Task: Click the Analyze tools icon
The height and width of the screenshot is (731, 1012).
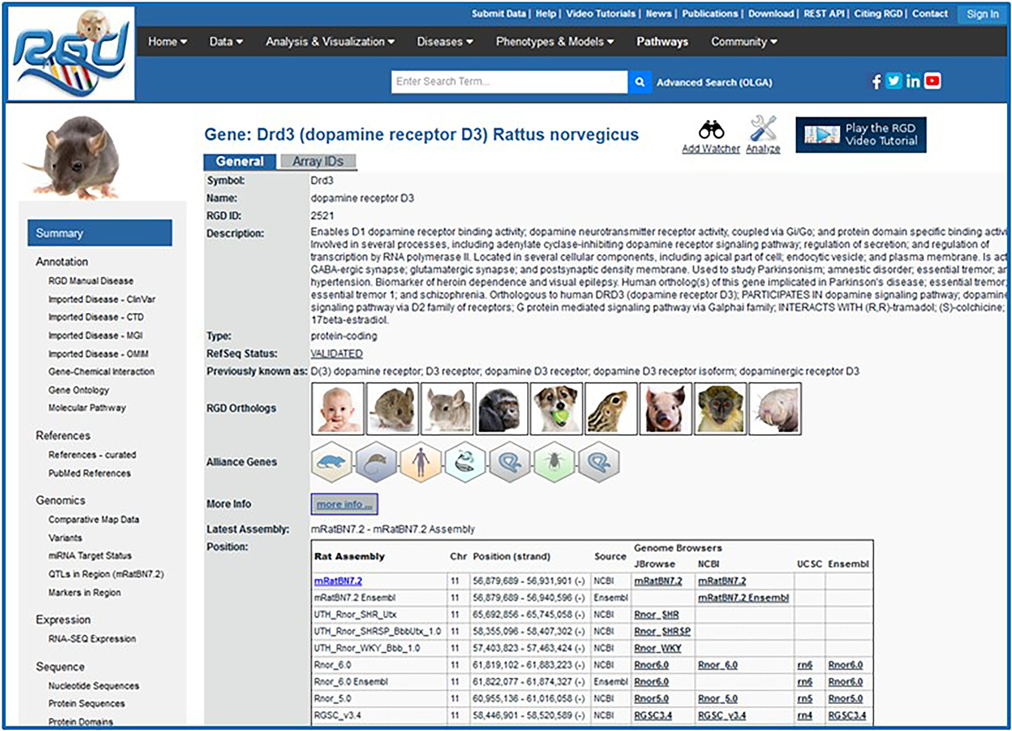Action: click(763, 129)
